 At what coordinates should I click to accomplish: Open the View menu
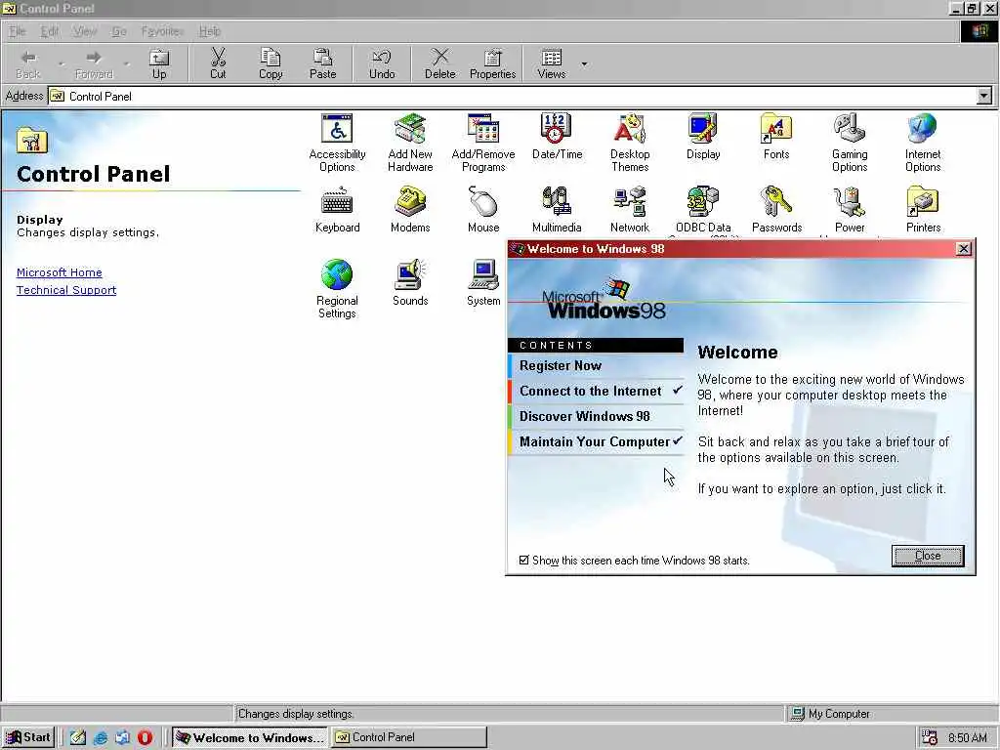85,31
